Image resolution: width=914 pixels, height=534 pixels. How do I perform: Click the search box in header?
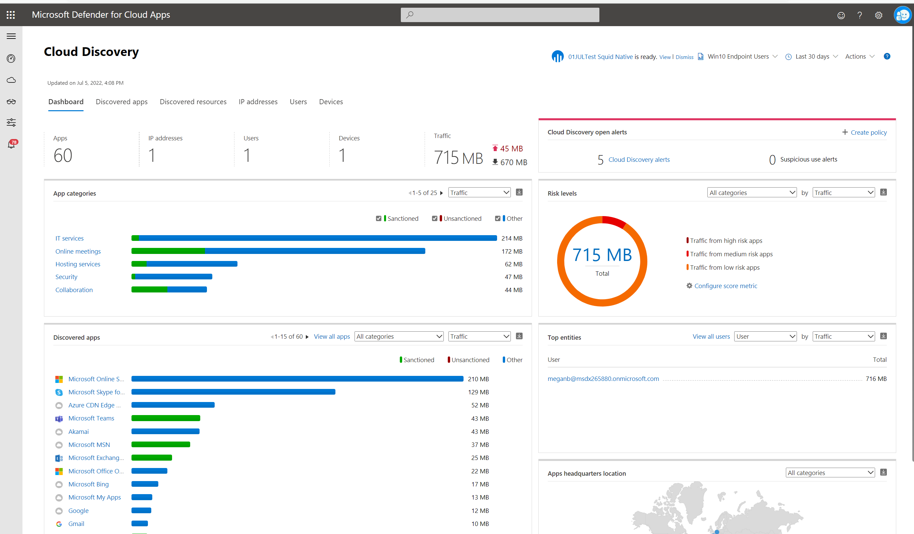click(x=499, y=15)
